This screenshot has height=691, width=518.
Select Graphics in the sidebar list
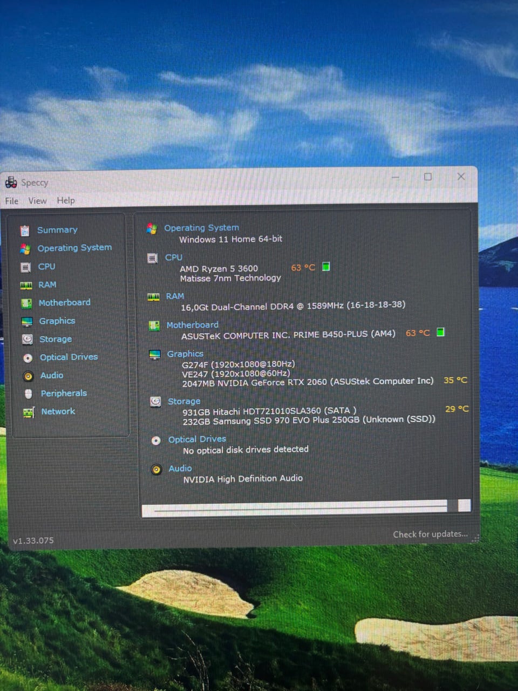point(57,321)
